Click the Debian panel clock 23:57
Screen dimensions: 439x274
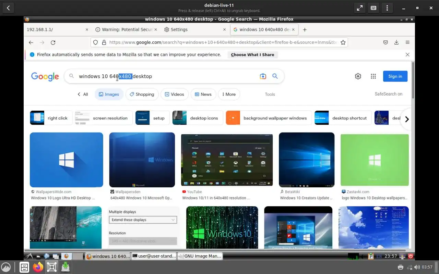(391, 256)
